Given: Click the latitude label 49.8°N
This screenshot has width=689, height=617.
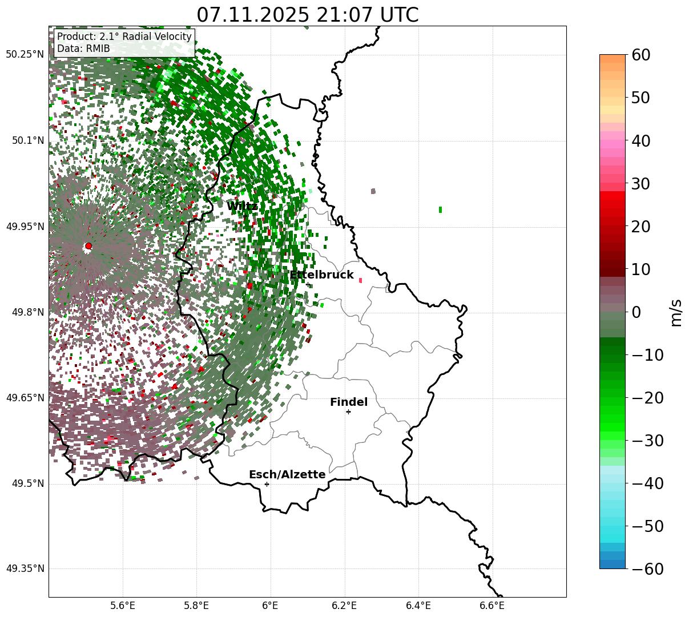Looking at the screenshot, I should [x=27, y=312].
